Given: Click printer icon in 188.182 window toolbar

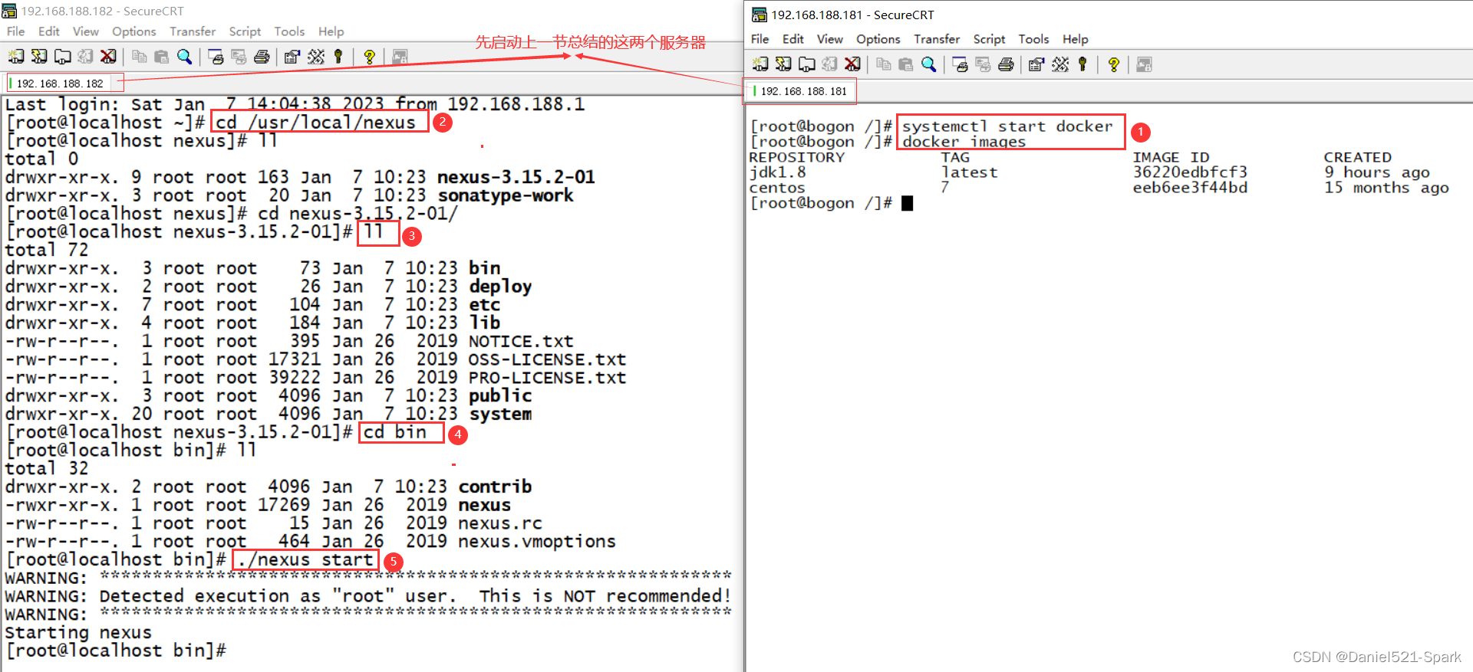Looking at the screenshot, I should (262, 56).
